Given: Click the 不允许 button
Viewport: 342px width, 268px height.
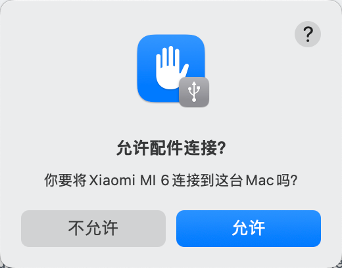Looking at the screenshot, I should point(93,229).
